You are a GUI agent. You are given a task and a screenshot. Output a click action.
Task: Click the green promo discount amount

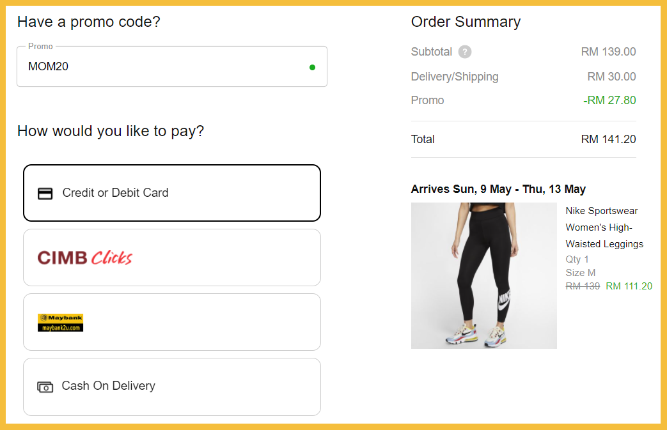609,100
